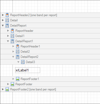Viewport: 100px width, 104px height.
Task: Expand the ReportHeader1 band
Action: (x=13, y=46)
